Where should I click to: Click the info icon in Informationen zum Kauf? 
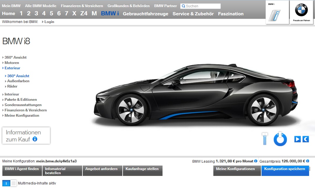[35, 139]
